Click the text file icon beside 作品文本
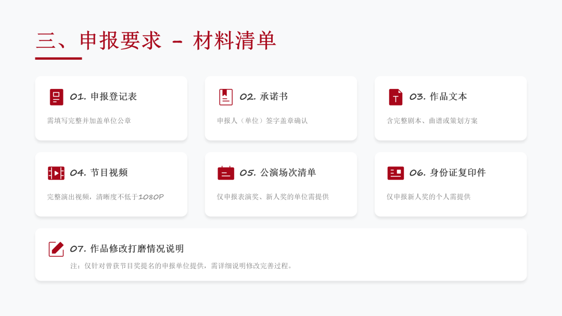Screen dimensions: 562x316 395,97
